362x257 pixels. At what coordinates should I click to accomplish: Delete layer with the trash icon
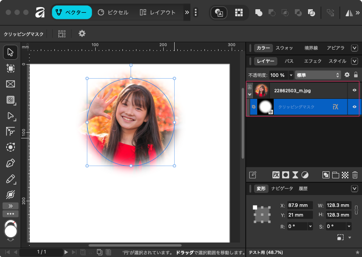(355, 175)
